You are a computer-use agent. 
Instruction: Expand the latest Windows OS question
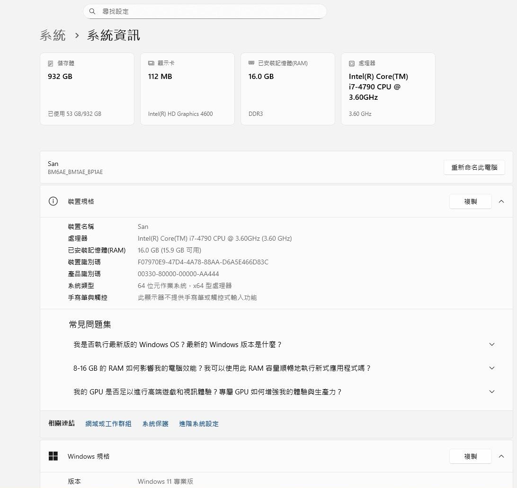click(x=491, y=345)
